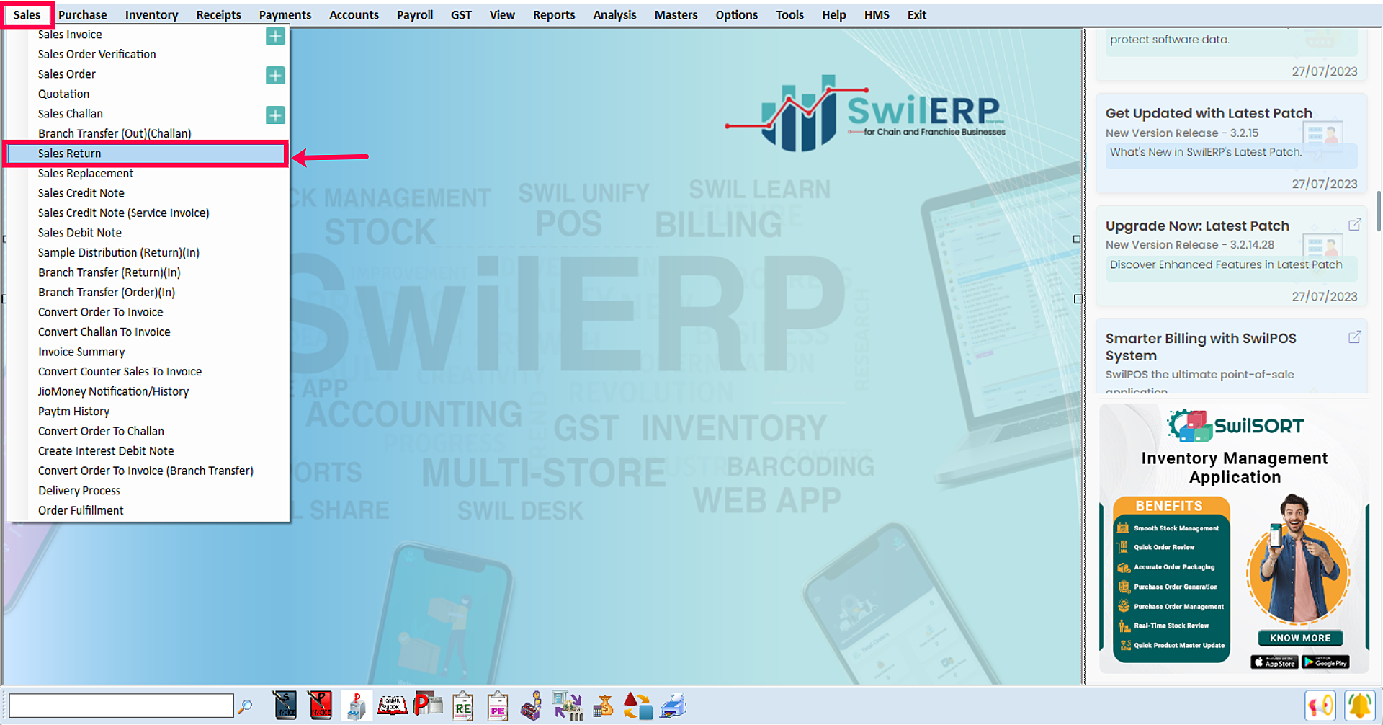Select Sample Distribution (Return)(In) entry
The image size is (1383, 725).
pos(148,252)
